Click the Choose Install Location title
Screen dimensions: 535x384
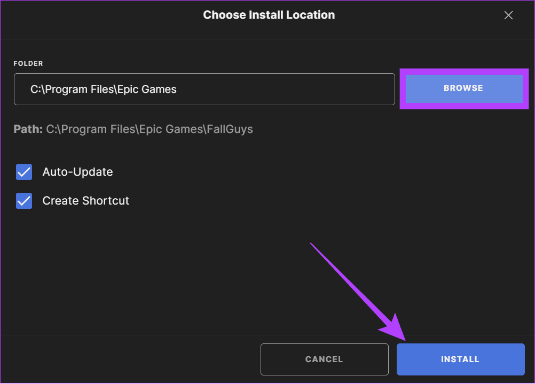tap(269, 15)
